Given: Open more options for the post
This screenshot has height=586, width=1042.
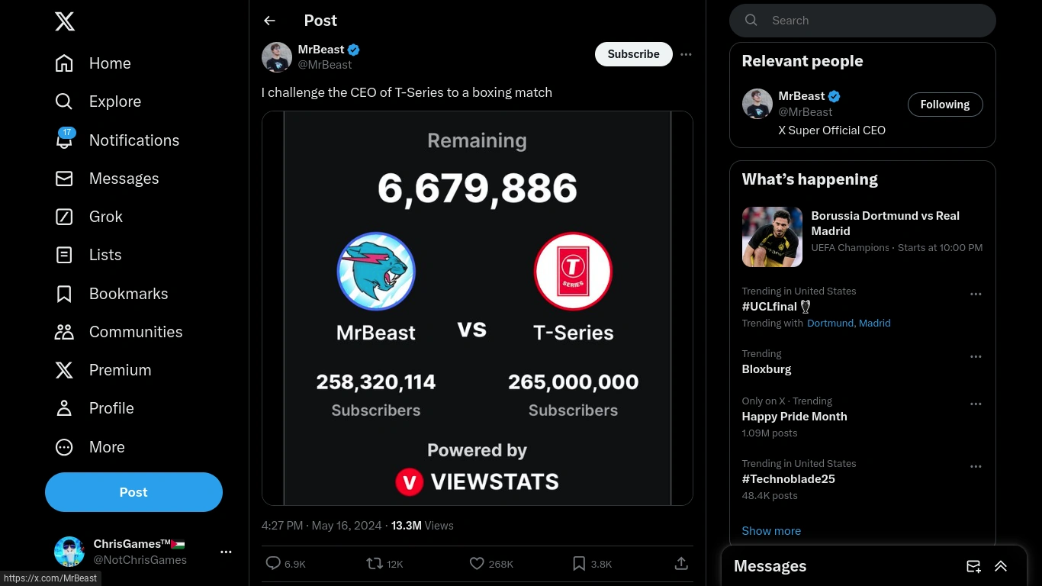Looking at the screenshot, I should [686, 54].
